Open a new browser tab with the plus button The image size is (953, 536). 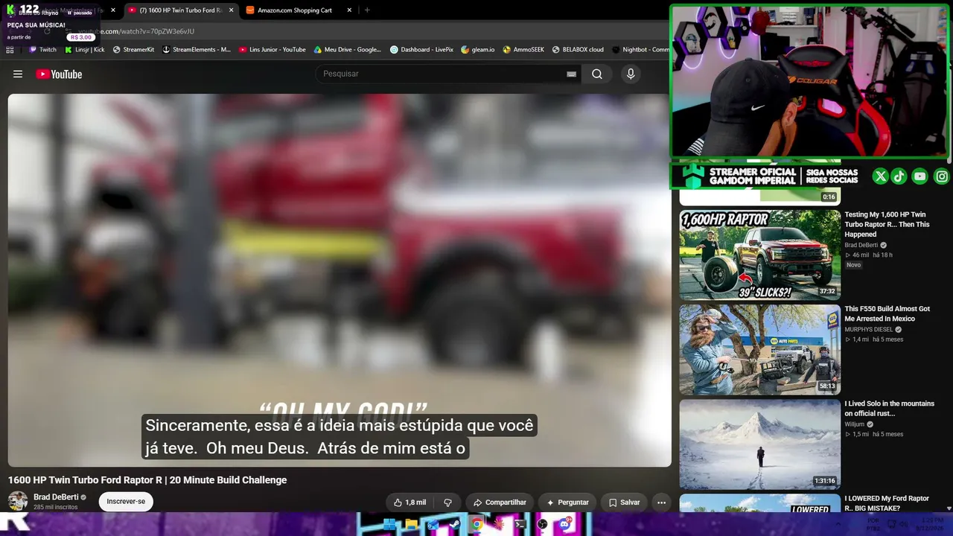(367, 10)
